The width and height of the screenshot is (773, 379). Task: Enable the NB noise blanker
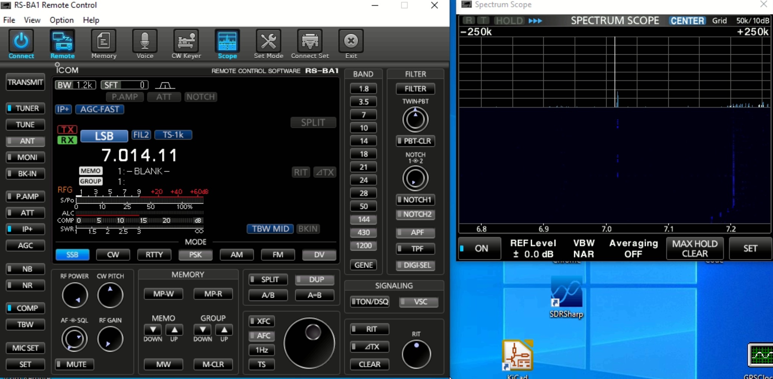tap(25, 269)
